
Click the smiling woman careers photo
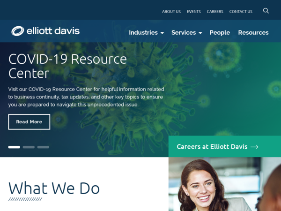pos(225,184)
